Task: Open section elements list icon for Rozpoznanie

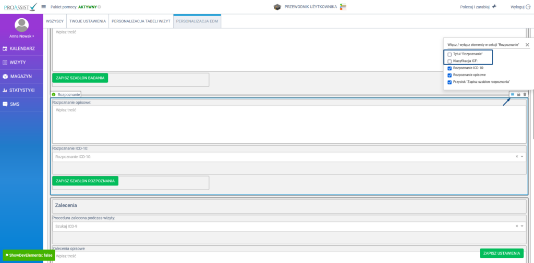Action: click(512, 94)
